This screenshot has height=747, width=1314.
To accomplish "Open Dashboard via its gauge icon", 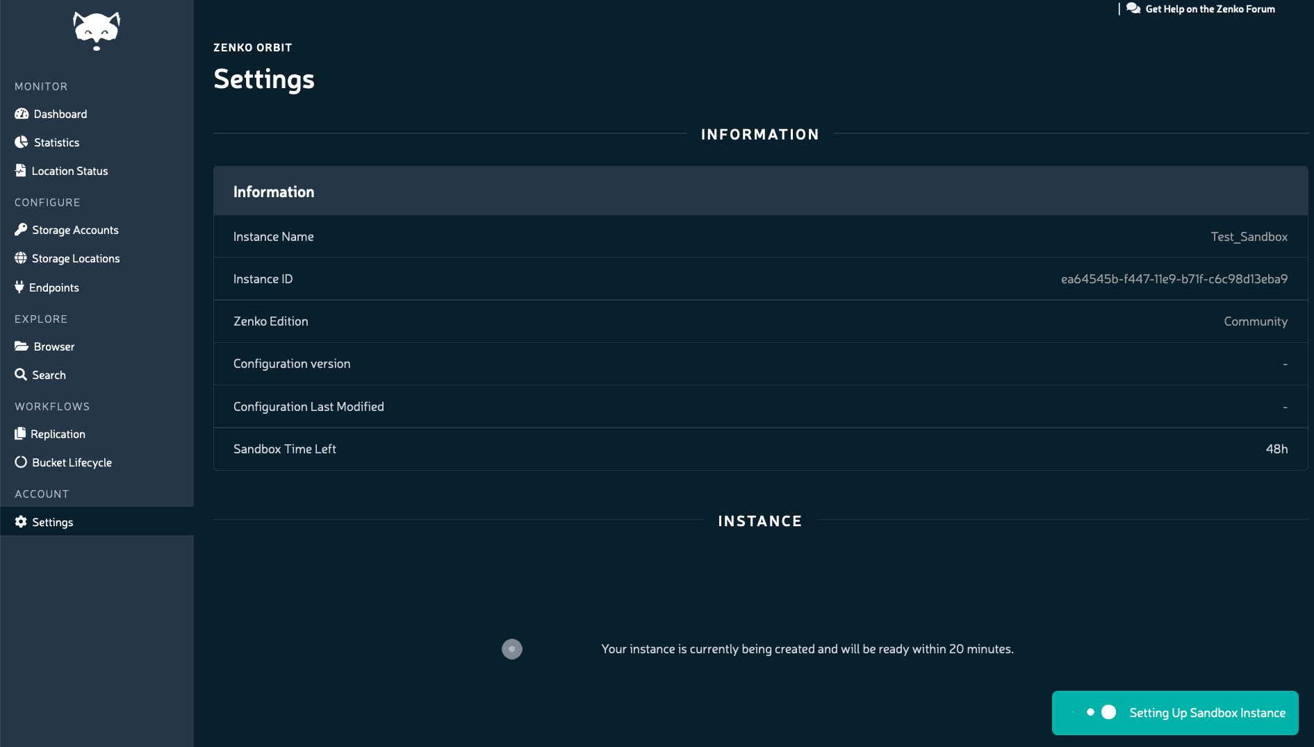I will click(x=22, y=114).
